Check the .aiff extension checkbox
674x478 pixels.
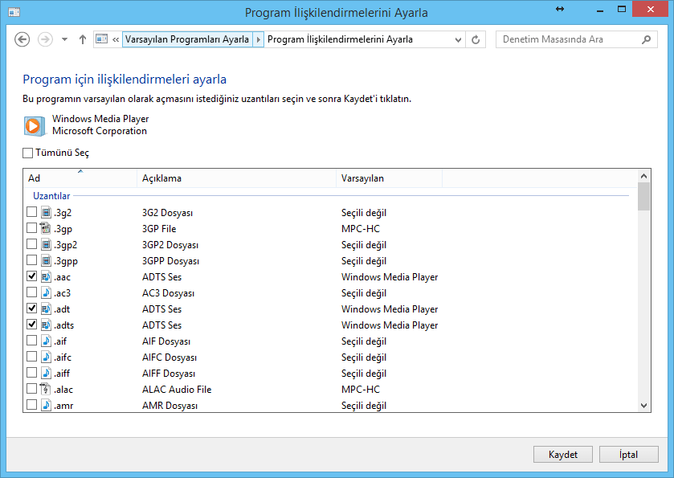click(32, 372)
